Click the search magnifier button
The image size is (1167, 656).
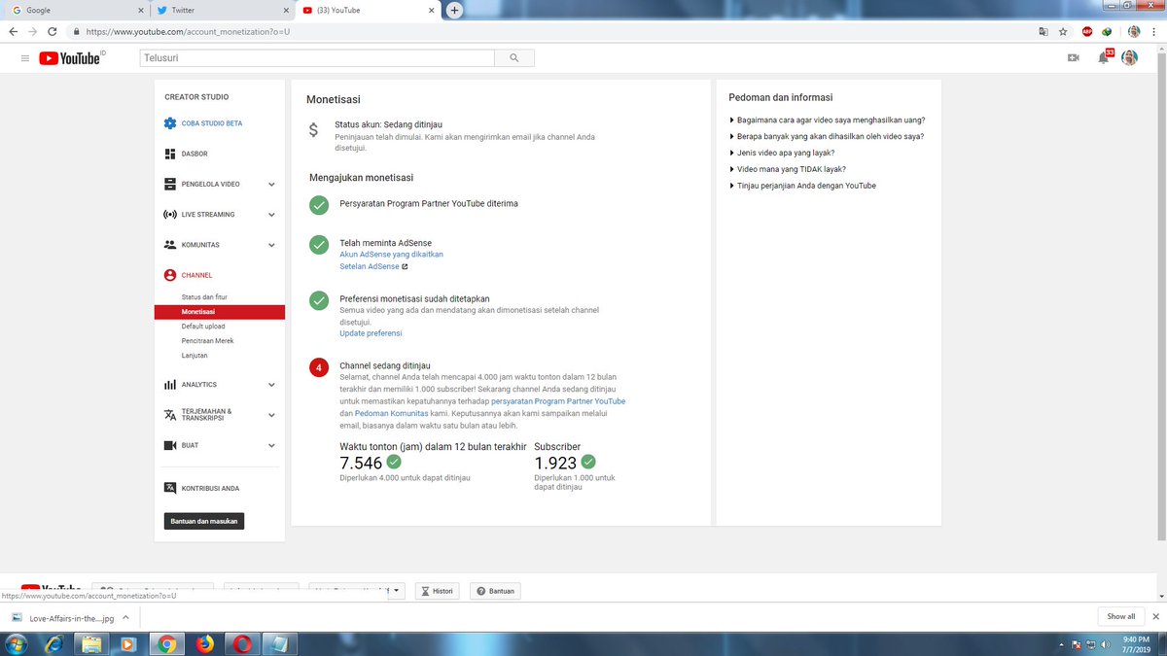[513, 58]
